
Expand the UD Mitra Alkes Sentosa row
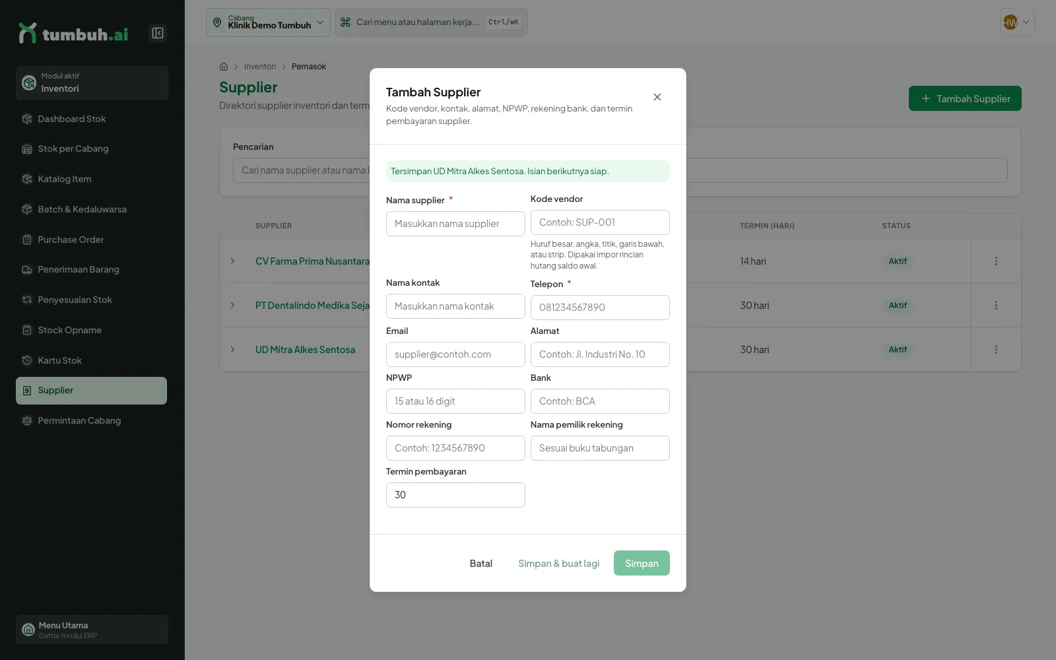[x=232, y=350]
